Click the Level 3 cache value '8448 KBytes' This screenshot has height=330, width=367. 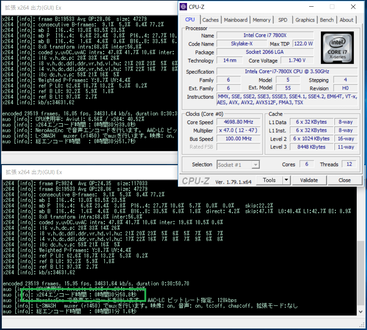pos(311,147)
